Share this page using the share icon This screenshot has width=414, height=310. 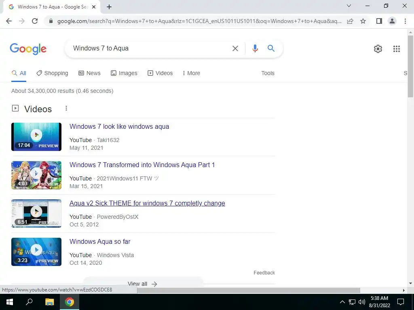[350, 21]
